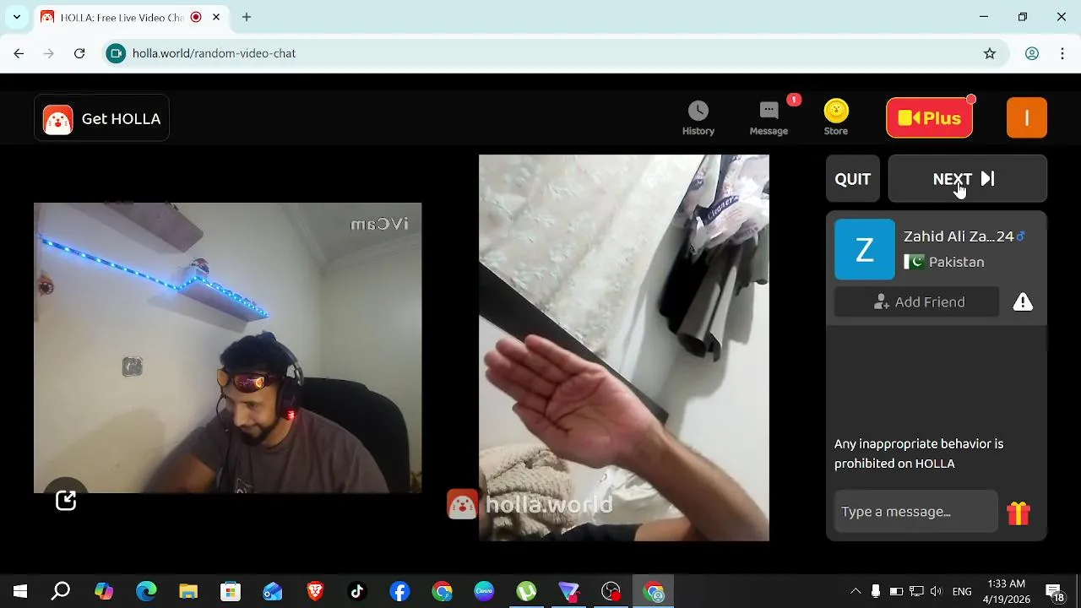Click the Pakistan country label
Screen dimensions: 1081x608
[956, 262]
